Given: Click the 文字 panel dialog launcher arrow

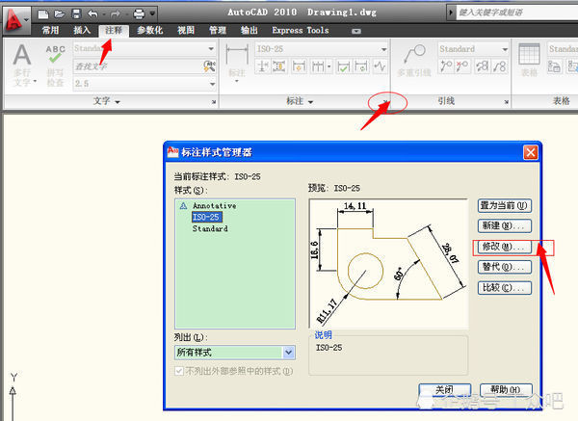Looking at the screenshot, I should point(214,102).
